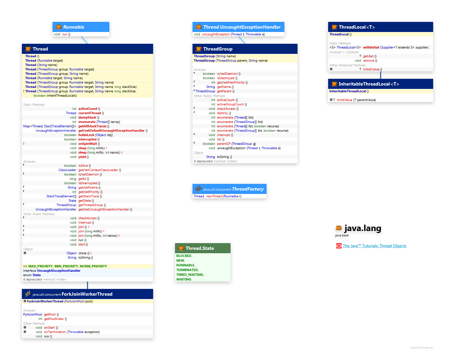Click the cup icon next to java.lang
Screen dimensions: 452x363
(339, 228)
